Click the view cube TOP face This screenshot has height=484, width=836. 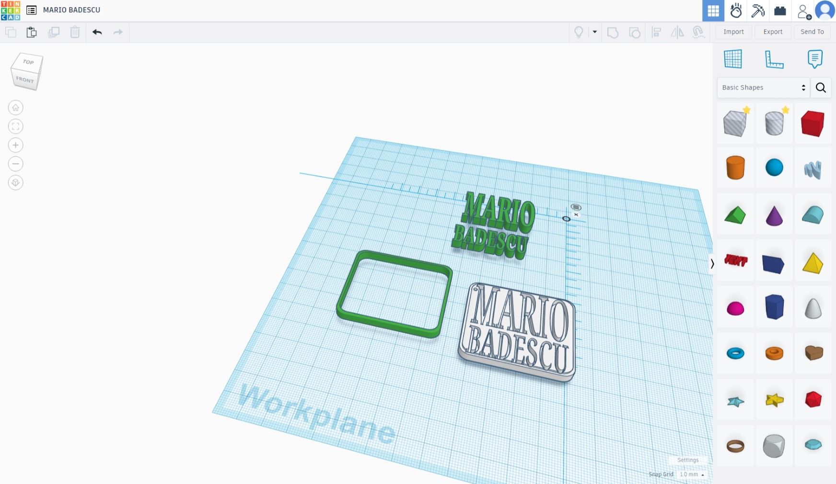point(28,62)
